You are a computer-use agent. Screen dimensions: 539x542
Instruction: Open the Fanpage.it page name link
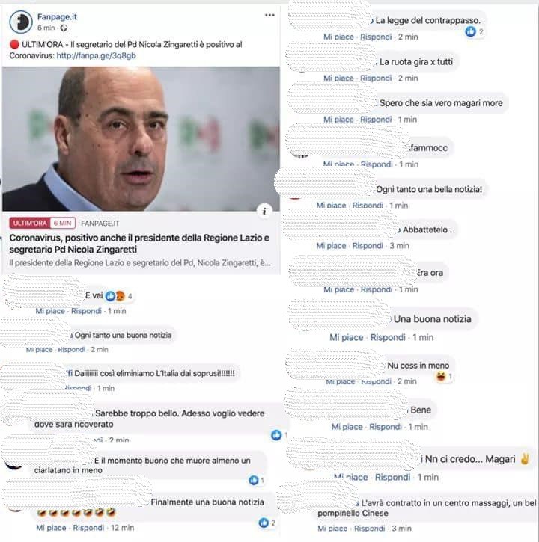click(x=57, y=17)
